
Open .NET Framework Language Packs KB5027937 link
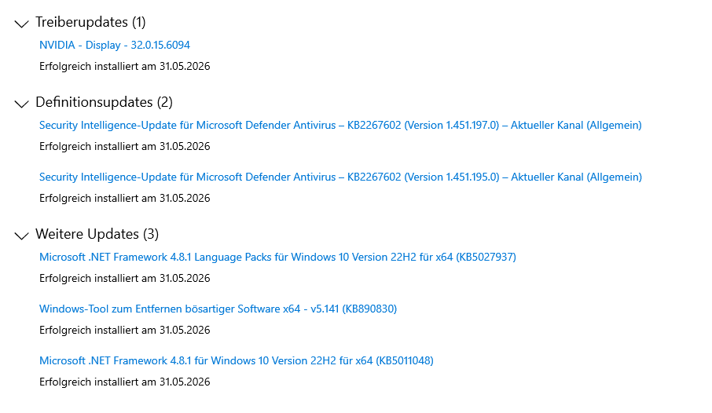click(x=277, y=258)
